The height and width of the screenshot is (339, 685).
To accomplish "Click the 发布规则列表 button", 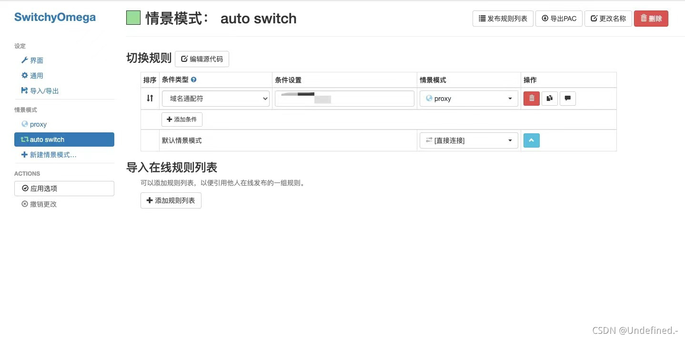I will pos(503,19).
